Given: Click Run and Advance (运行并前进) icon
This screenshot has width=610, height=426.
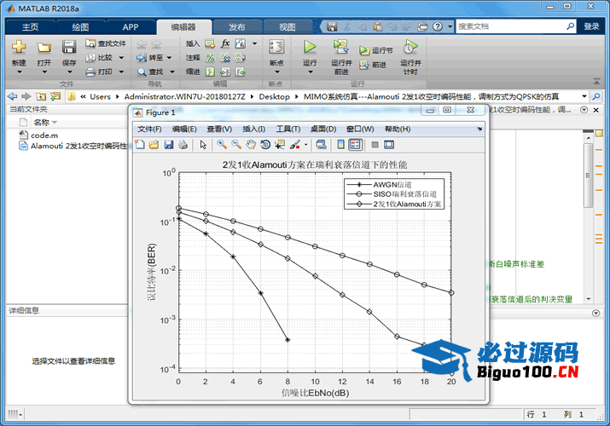Looking at the screenshot, I should coord(340,47).
